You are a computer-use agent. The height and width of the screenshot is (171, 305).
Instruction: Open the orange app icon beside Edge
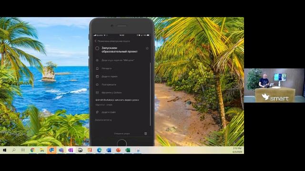click(x=90, y=150)
